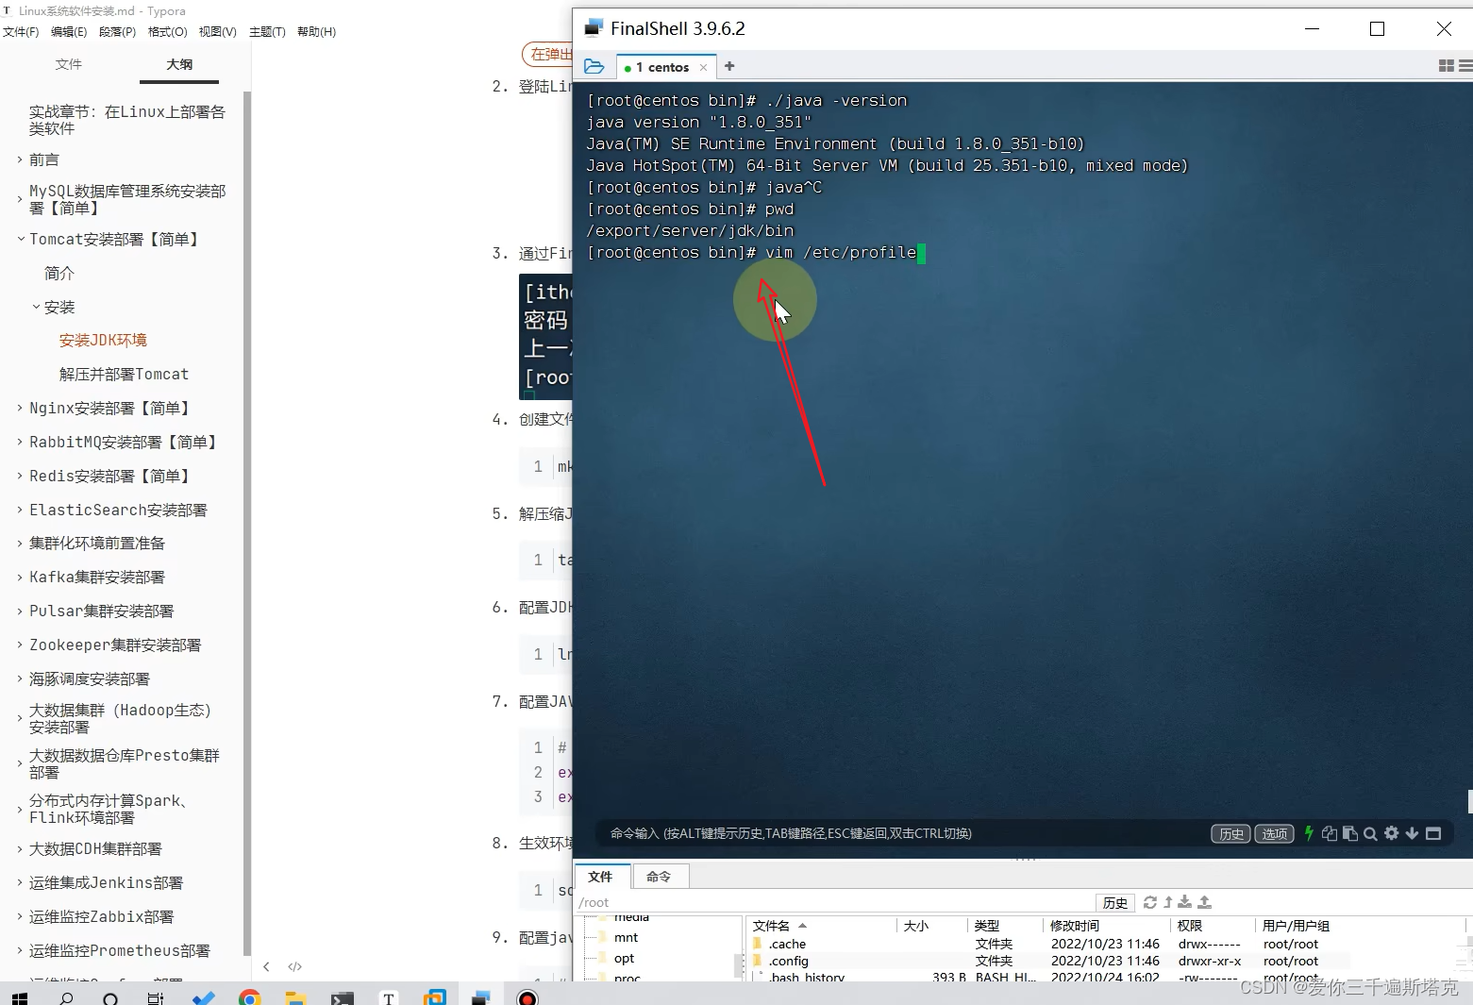Open VMware icon in taskbar
1473x1005 pixels.
pyautogui.click(x=435, y=997)
